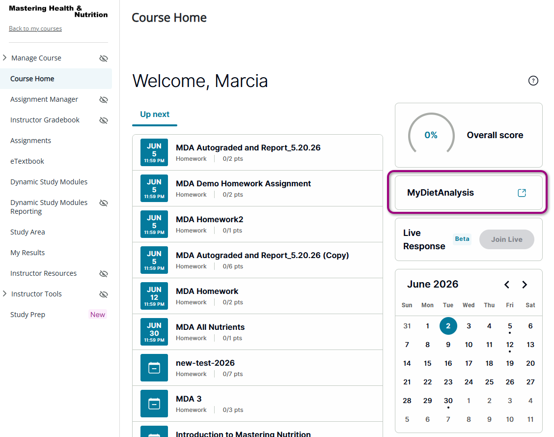Open eTextbook from sidebar

click(x=27, y=161)
